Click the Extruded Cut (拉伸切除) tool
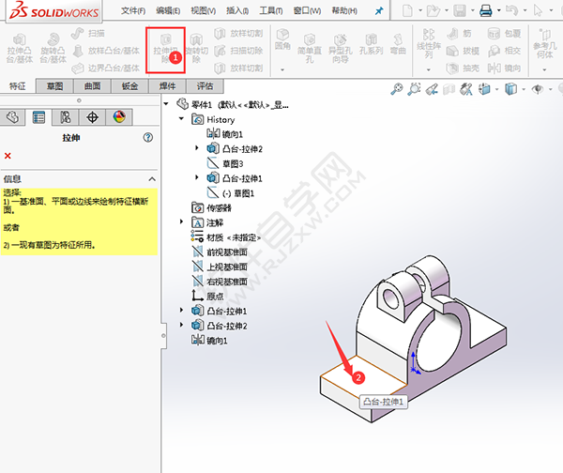The width and height of the screenshot is (563, 473). coord(165,49)
